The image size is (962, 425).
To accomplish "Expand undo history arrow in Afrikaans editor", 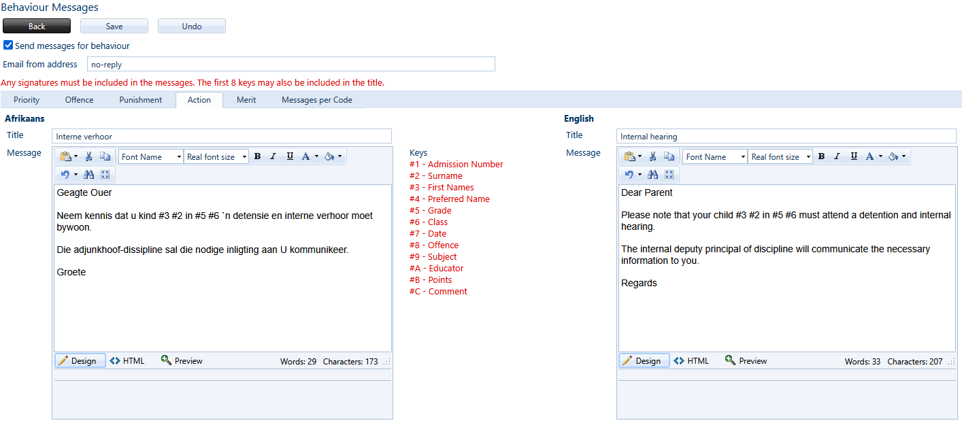I will (x=76, y=175).
